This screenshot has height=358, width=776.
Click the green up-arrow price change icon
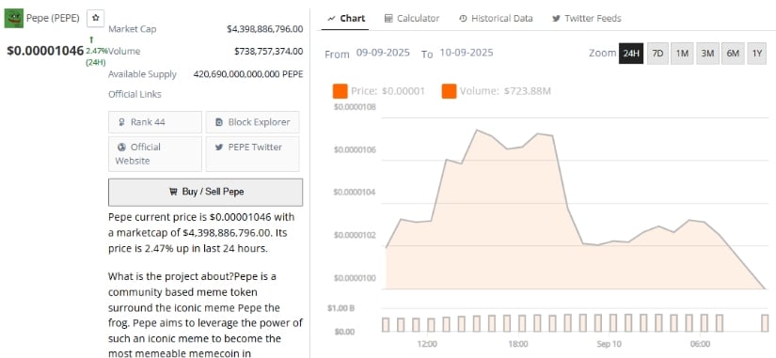pyautogui.click(x=91, y=39)
